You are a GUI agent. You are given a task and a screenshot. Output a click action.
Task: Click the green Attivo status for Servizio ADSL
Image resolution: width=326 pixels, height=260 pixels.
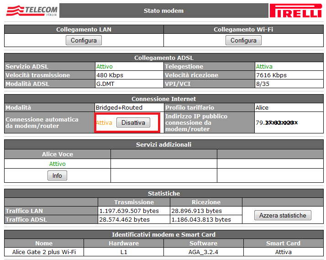(105, 67)
